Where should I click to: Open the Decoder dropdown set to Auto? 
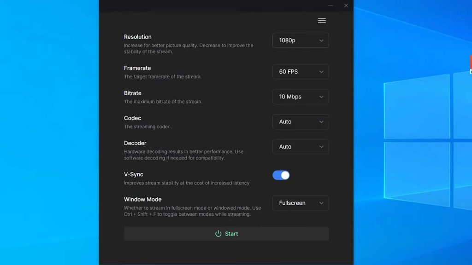(x=301, y=147)
